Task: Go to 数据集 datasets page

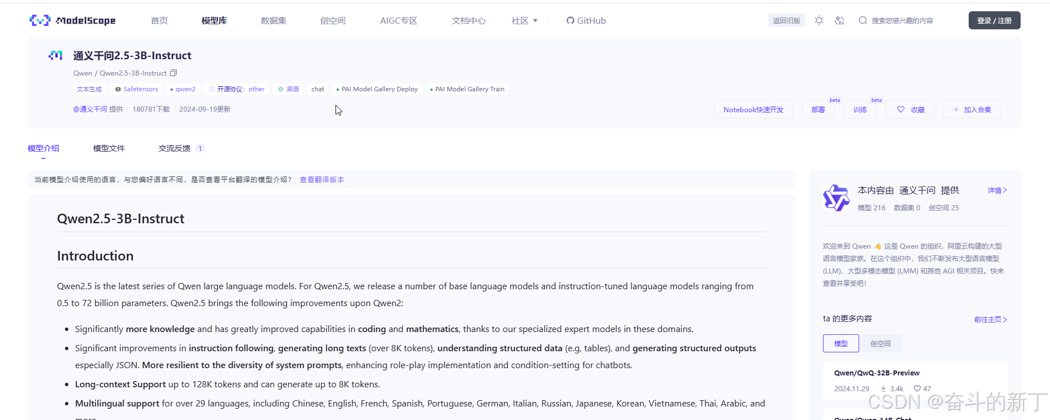Action: click(x=273, y=21)
